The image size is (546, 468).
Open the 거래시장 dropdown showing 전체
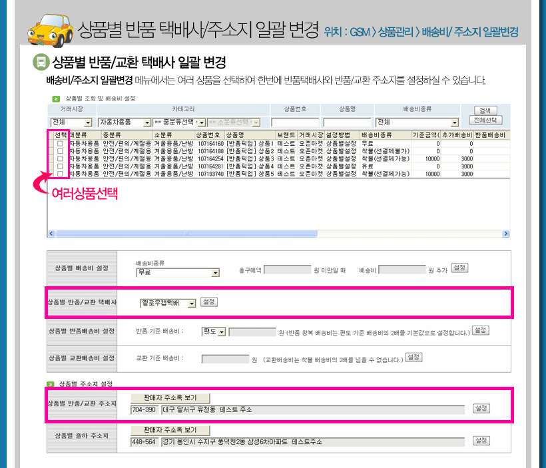(x=88, y=123)
